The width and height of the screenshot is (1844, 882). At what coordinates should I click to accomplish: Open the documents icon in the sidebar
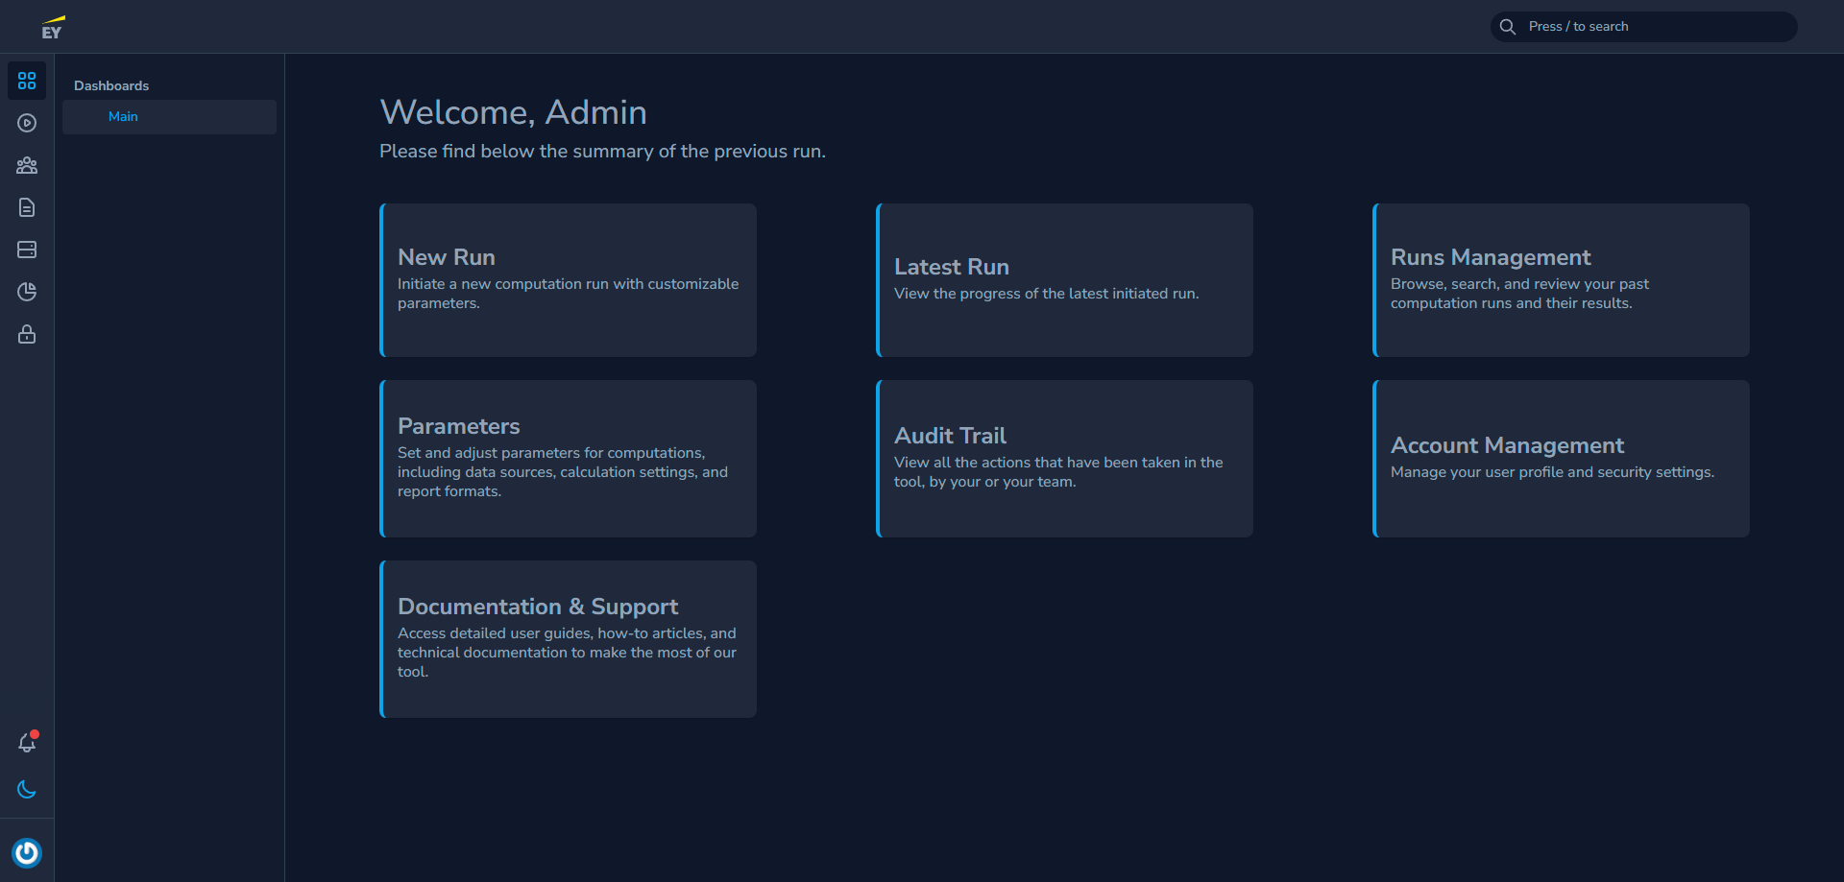coord(26,207)
